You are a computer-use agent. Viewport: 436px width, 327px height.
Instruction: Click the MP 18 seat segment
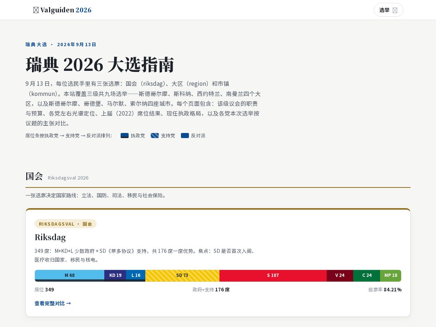(x=391, y=275)
